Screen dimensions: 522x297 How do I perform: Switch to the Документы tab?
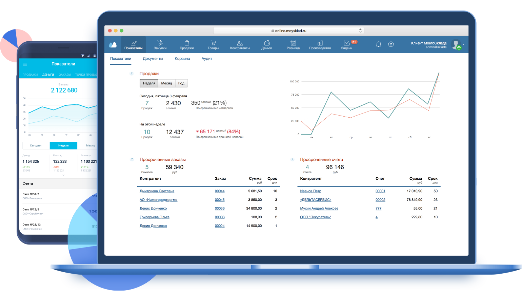[x=153, y=59]
